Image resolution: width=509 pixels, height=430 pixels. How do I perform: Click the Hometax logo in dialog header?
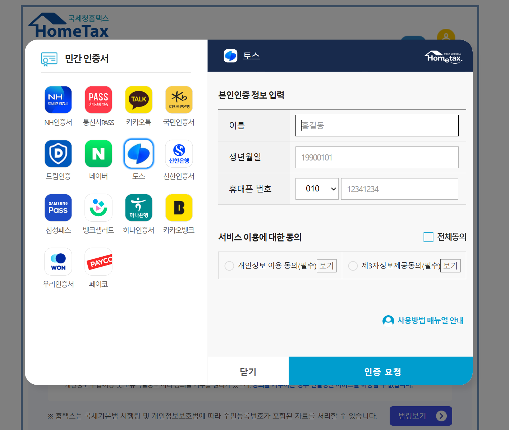point(444,57)
